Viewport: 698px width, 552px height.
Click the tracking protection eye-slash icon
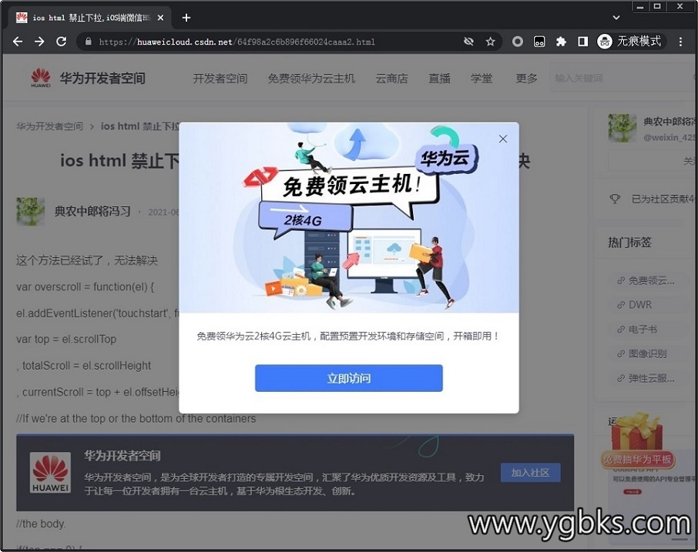468,42
